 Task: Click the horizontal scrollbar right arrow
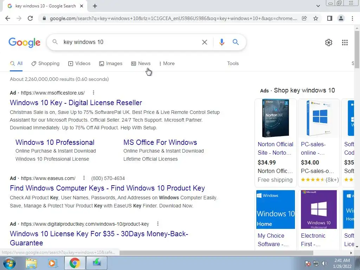point(351,253)
